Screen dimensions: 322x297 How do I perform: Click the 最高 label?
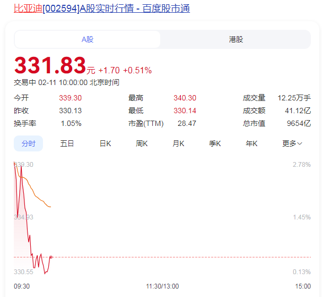coord(136,98)
